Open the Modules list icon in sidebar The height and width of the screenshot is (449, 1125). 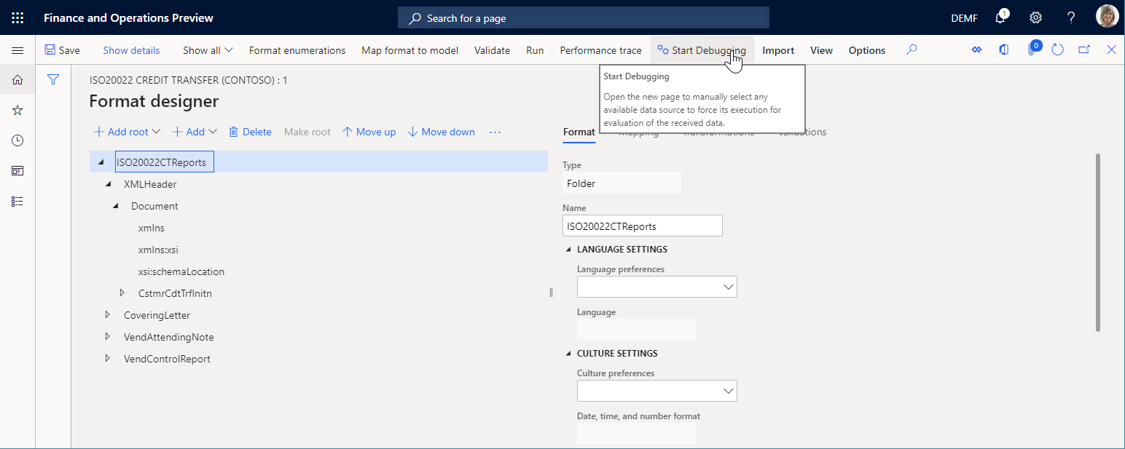17,201
